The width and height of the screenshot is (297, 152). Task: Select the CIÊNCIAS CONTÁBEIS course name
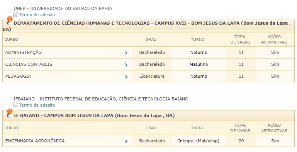click(29, 64)
